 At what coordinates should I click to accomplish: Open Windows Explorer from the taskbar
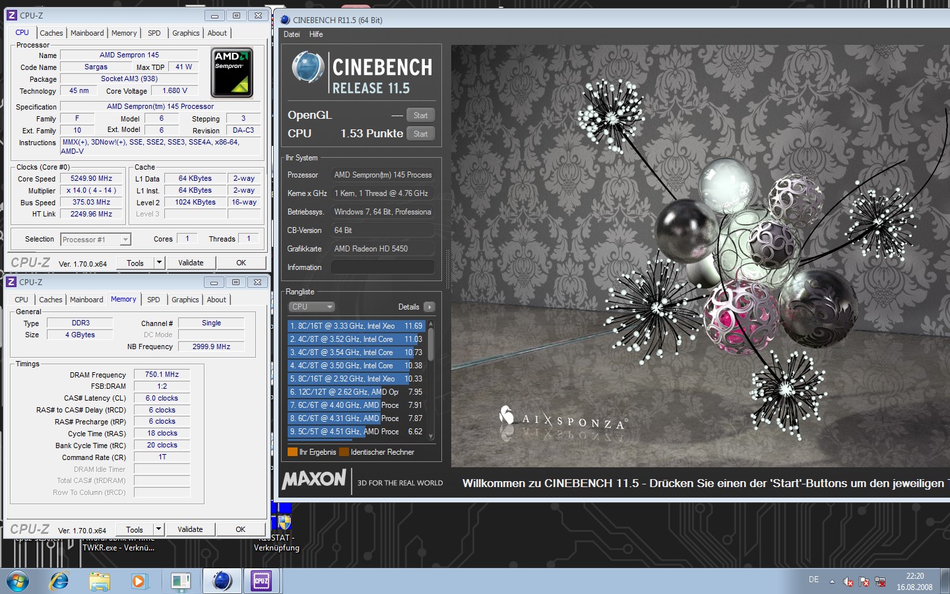tap(100, 581)
